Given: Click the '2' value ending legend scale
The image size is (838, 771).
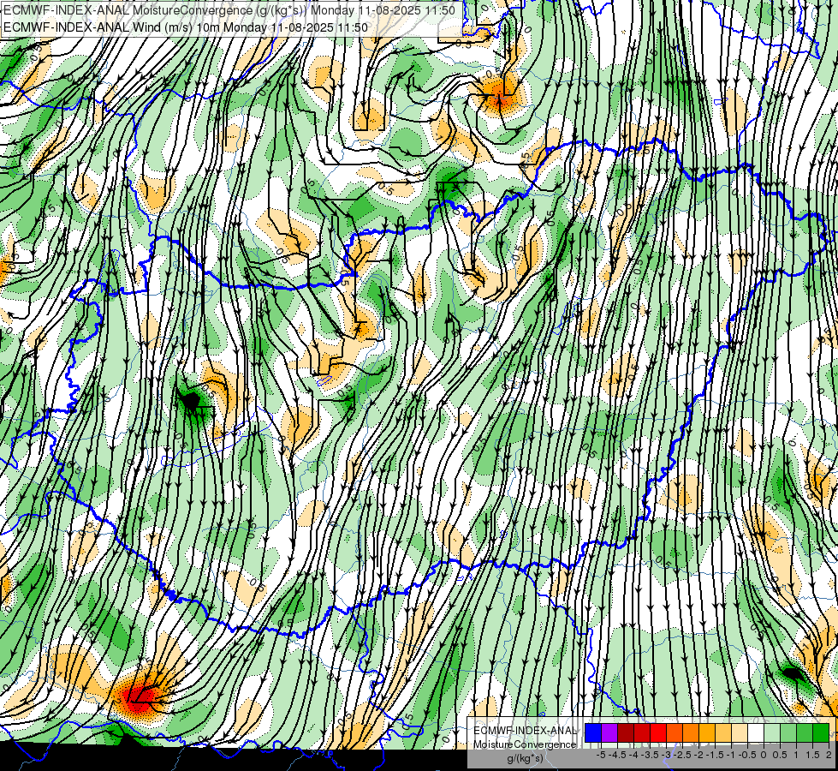Looking at the screenshot, I should click(829, 755).
